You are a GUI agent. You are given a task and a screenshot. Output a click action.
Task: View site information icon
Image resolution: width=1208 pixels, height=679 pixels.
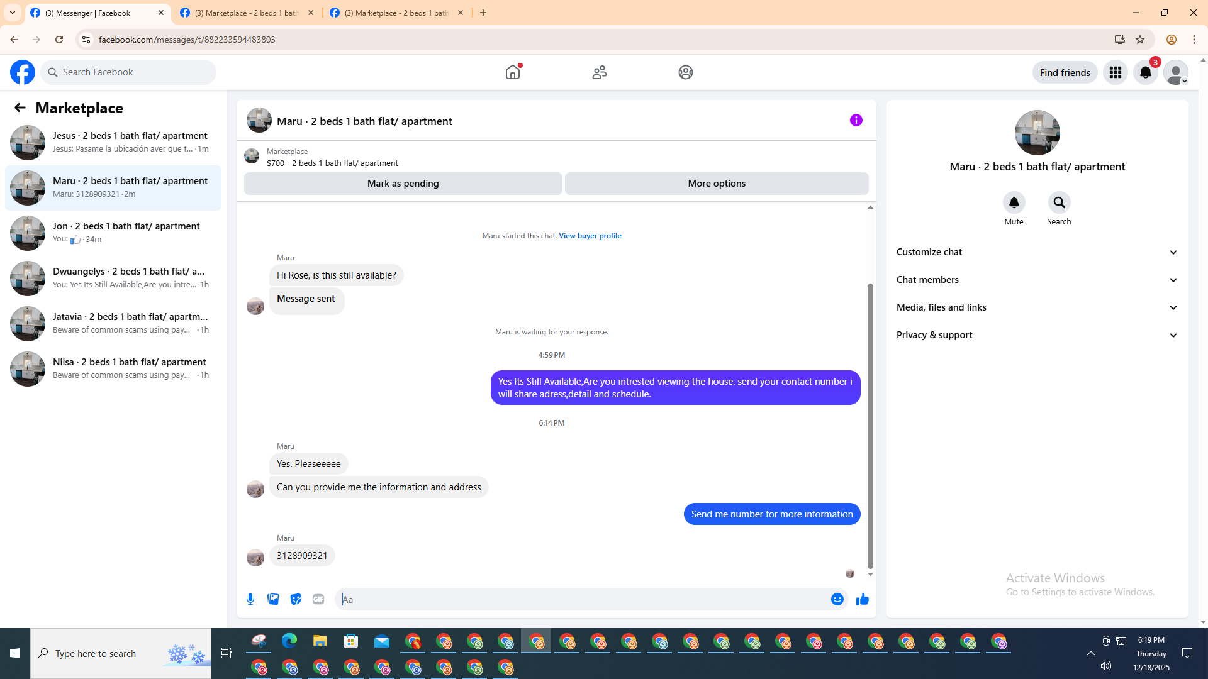click(86, 40)
